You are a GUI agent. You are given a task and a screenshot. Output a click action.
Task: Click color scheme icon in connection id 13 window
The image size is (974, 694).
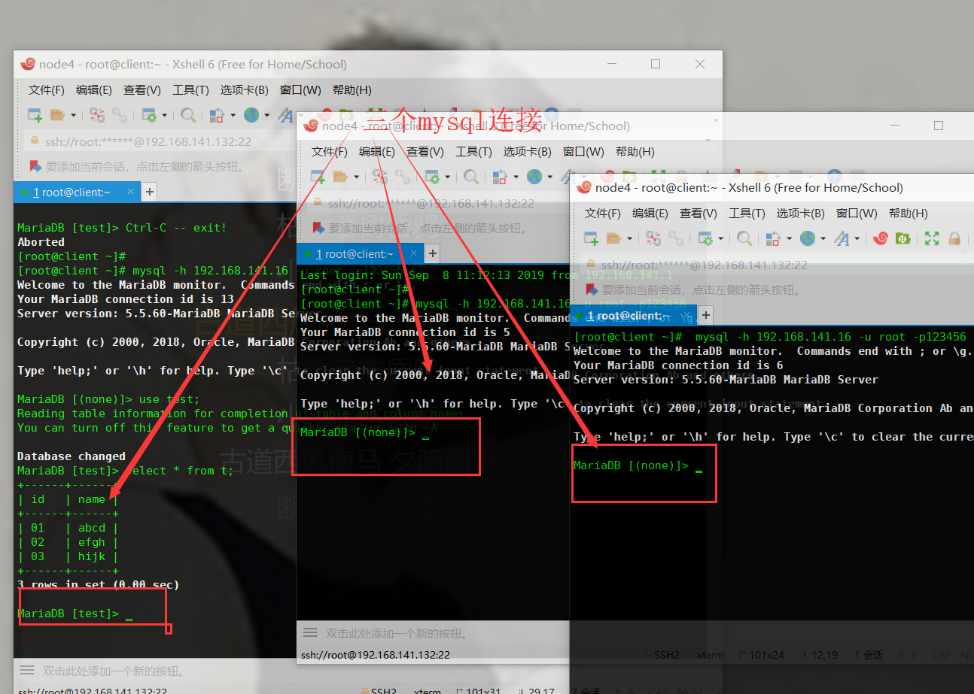click(x=217, y=115)
